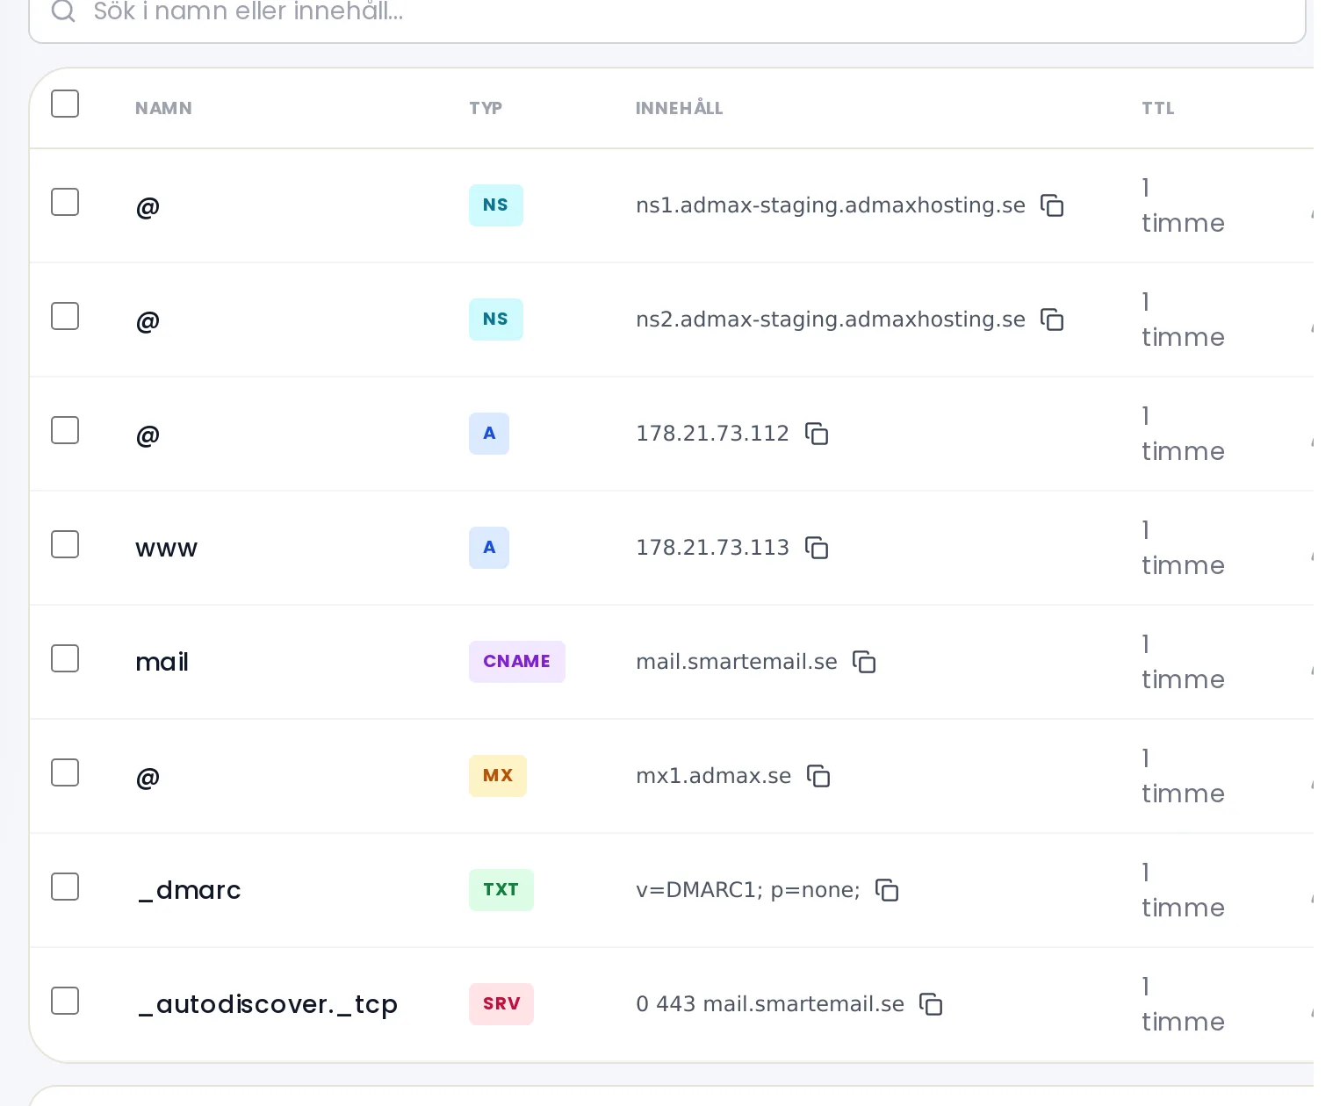Copy the 178.21.73.112 IP address

tap(817, 434)
